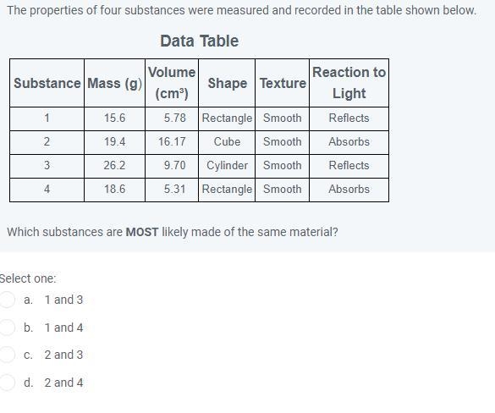Click the bold MOST word in question
This screenshot has width=495, height=413.
(x=142, y=232)
